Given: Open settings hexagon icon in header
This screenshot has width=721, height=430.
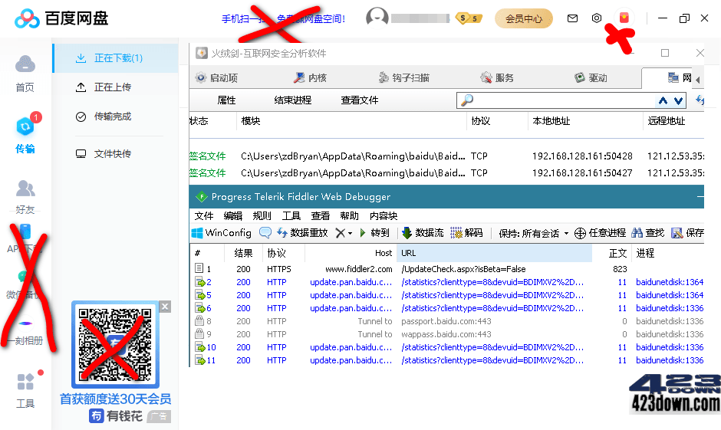Looking at the screenshot, I should (x=597, y=18).
